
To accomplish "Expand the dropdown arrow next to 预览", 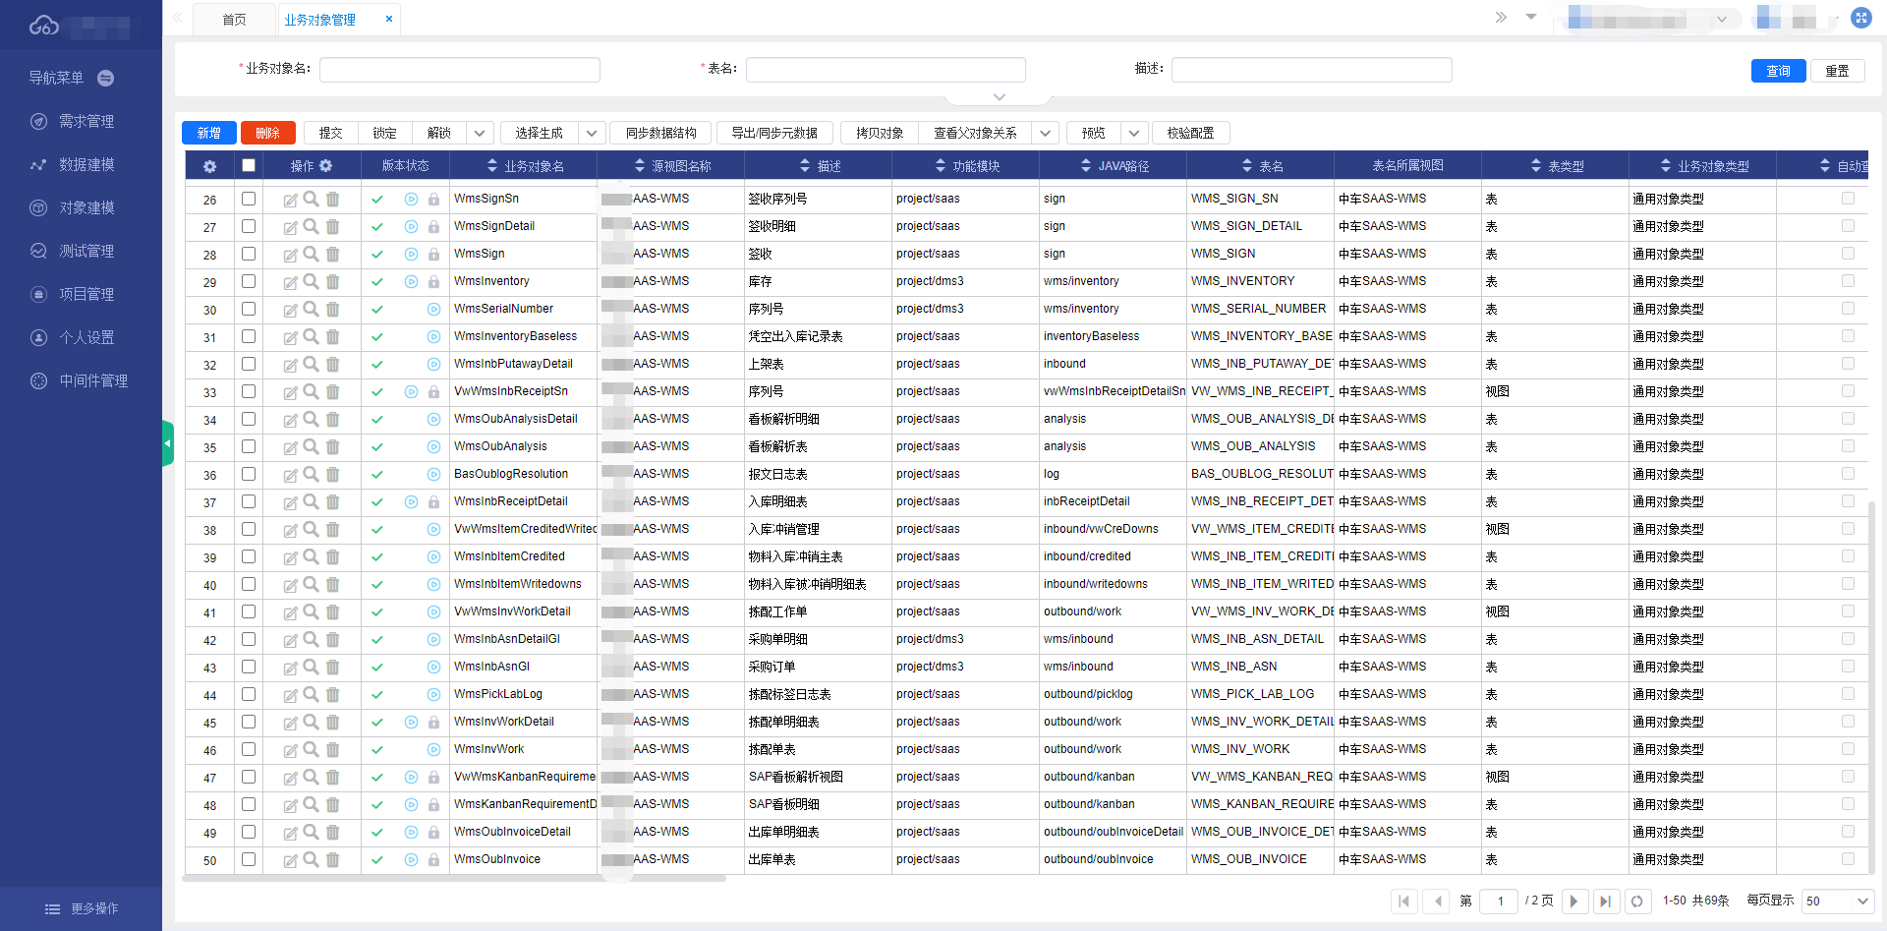I will click(1134, 133).
